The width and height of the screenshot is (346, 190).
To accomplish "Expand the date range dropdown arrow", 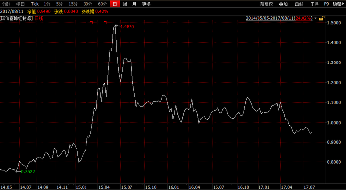I will point(315,18).
